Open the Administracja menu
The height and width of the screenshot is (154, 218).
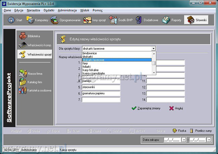pyautogui.click(x=67, y=10)
